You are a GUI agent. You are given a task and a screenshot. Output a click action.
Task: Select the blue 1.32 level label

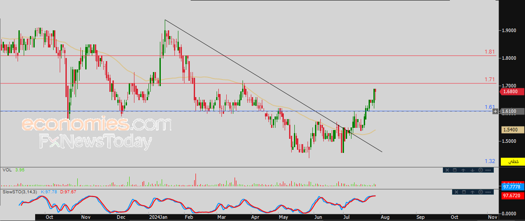tap(490, 161)
